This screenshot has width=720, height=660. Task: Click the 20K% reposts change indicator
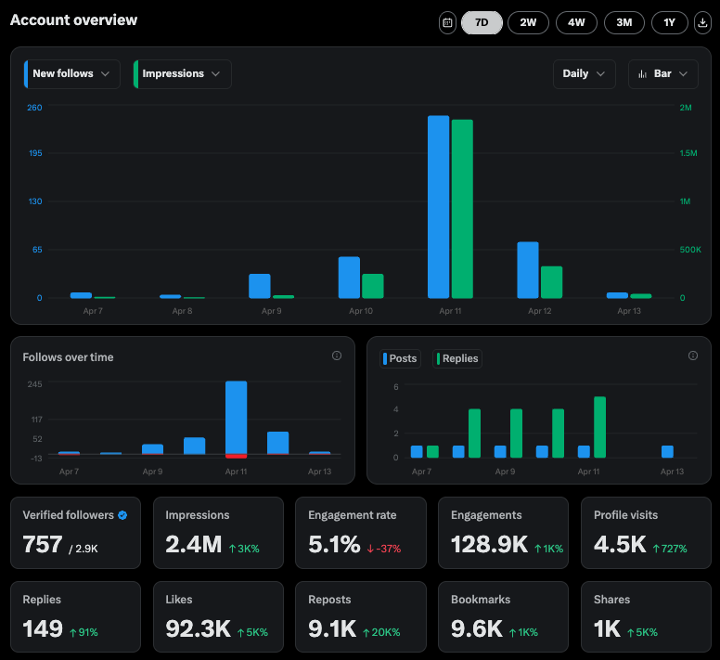(x=381, y=632)
